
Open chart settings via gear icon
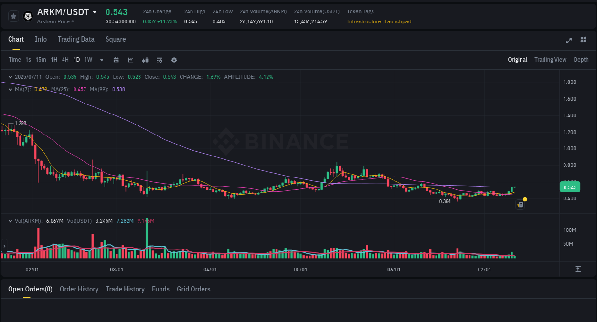pos(174,60)
